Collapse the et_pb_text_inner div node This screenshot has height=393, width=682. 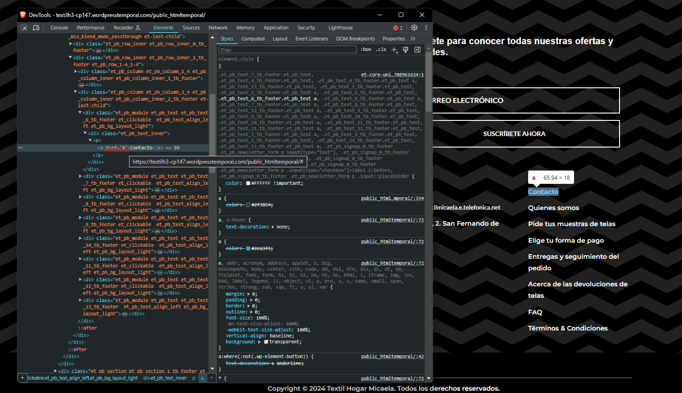click(x=85, y=133)
